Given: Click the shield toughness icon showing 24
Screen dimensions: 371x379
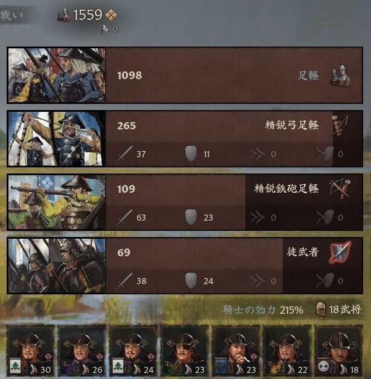Looking at the screenshot, I should pos(191,280).
